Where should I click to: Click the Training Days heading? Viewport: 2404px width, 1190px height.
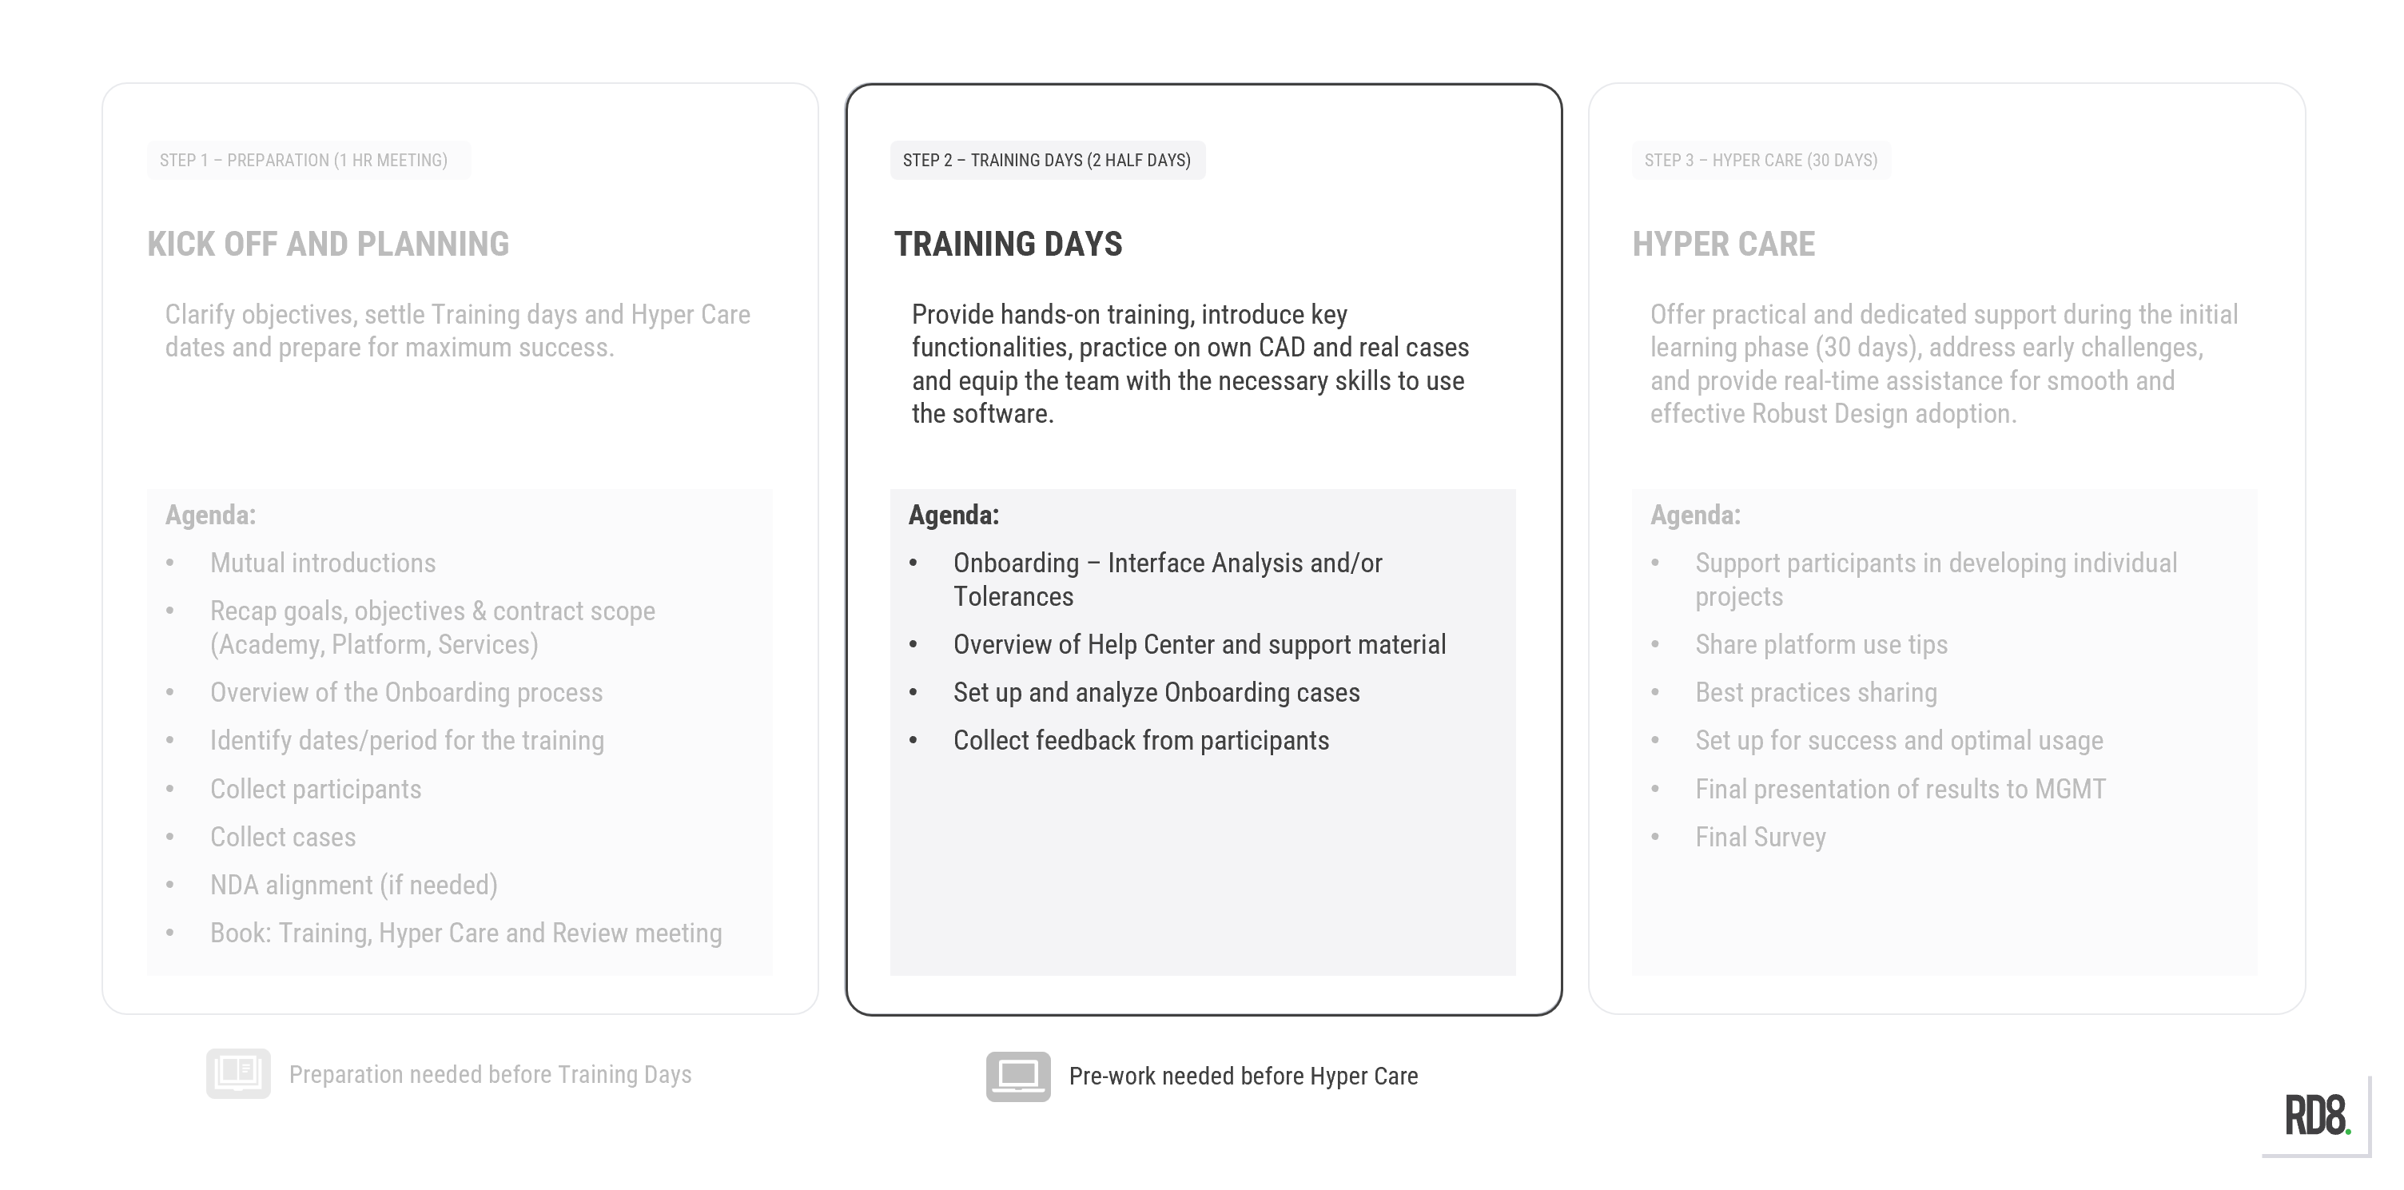(1008, 244)
